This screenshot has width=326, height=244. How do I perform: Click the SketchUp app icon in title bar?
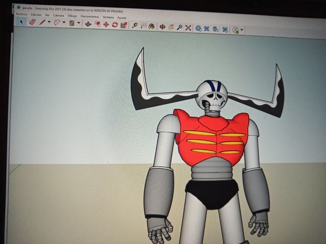click(18, 8)
